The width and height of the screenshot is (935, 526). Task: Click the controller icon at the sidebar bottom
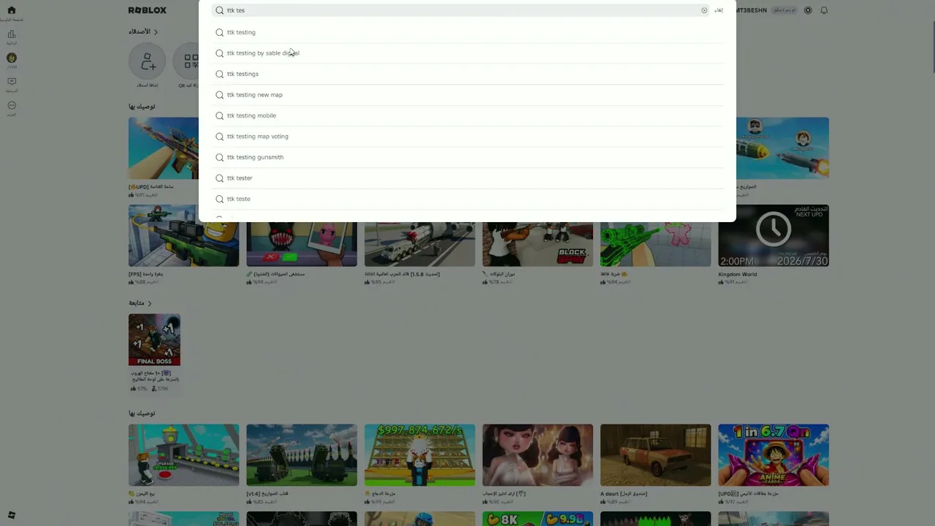click(11, 515)
